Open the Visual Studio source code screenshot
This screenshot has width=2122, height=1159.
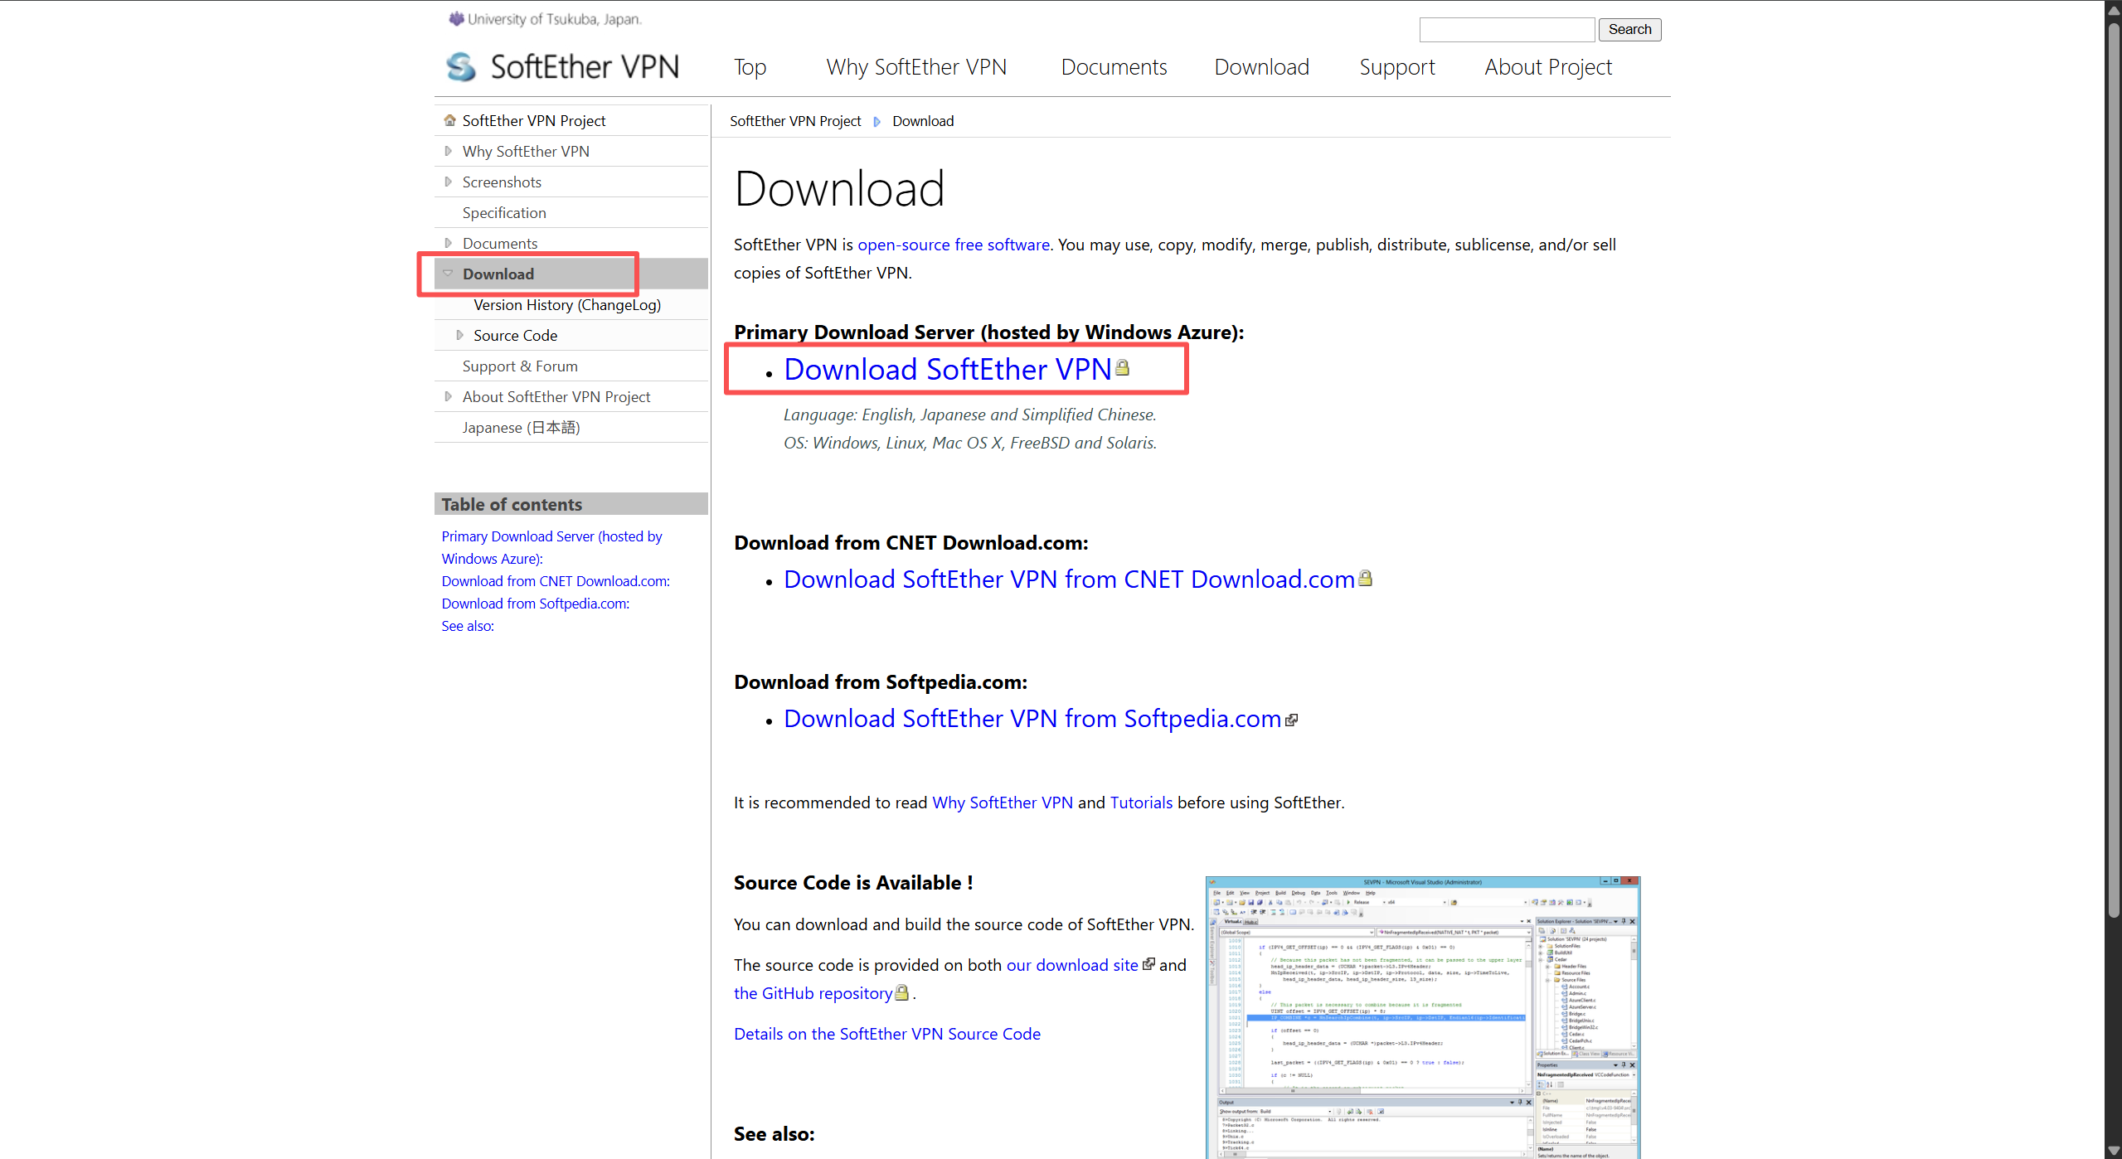point(1422,1016)
